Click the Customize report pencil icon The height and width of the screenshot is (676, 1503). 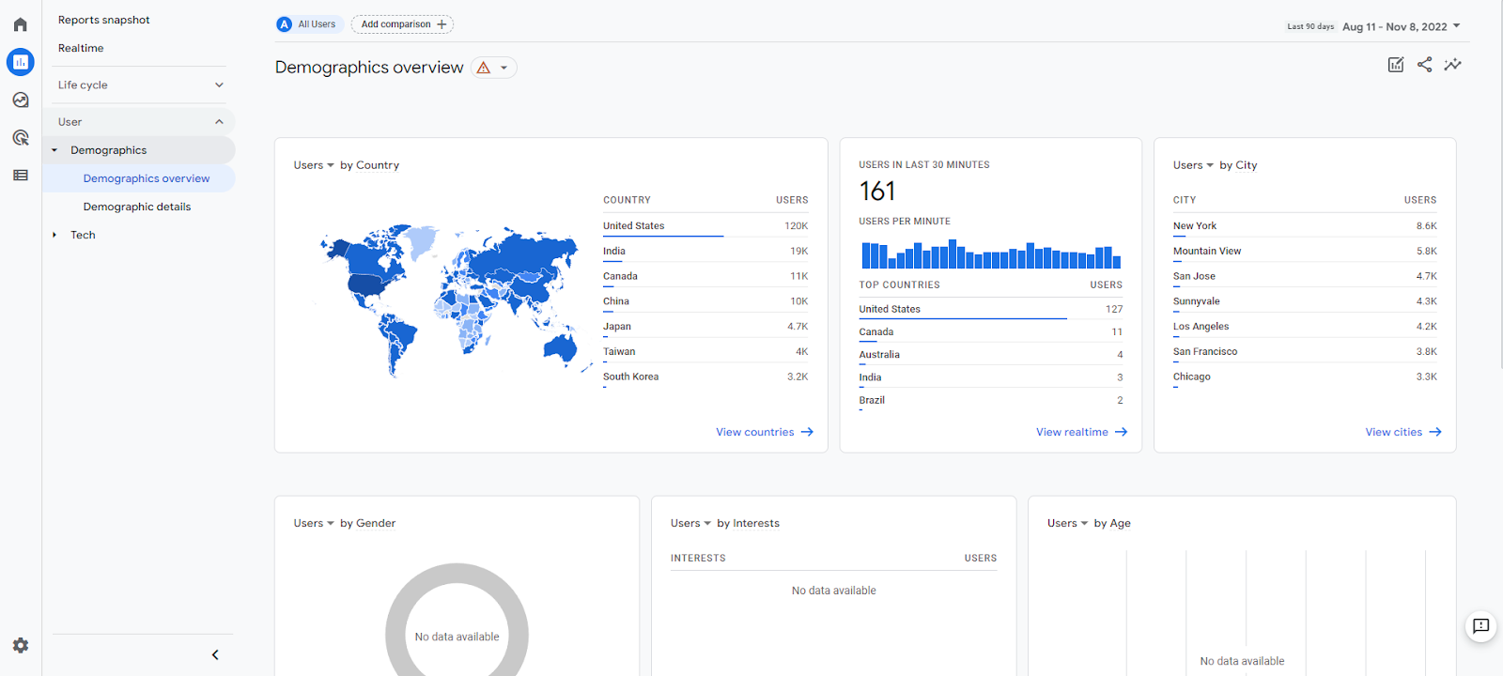(x=1396, y=65)
